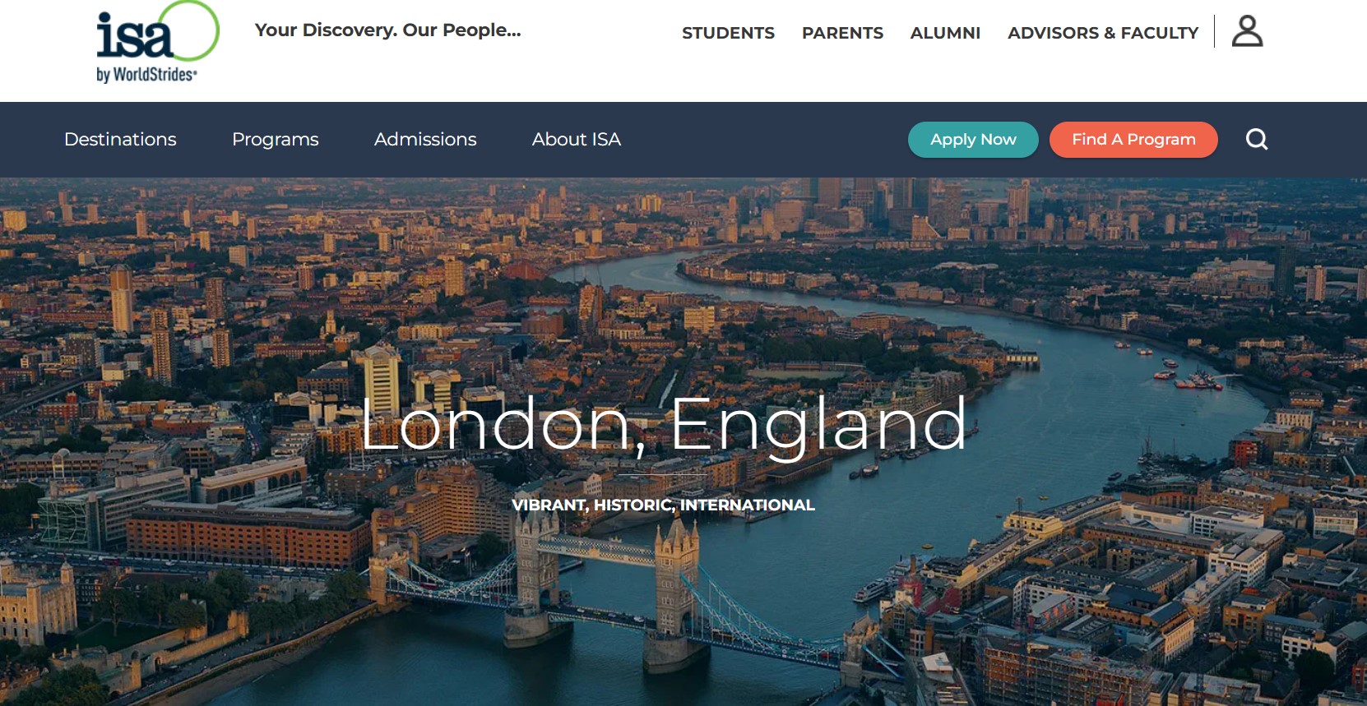Click the teal Apply Now button

973,140
